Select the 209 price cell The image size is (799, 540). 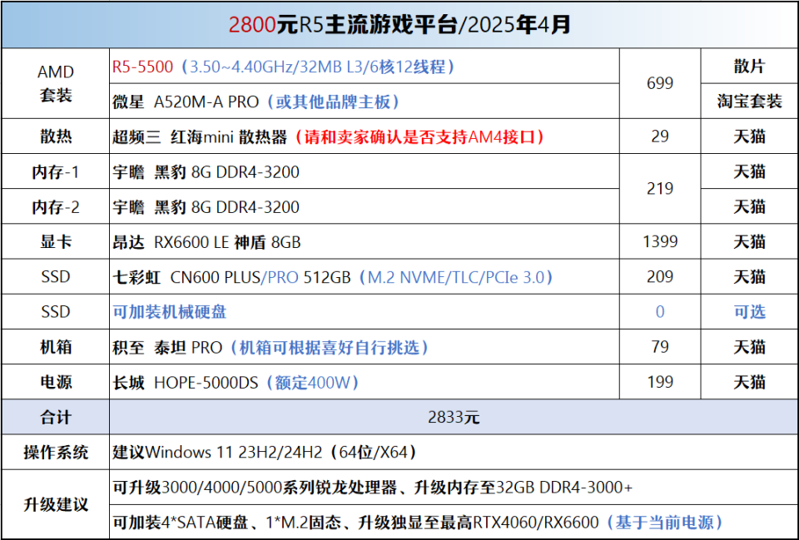[x=660, y=276]
